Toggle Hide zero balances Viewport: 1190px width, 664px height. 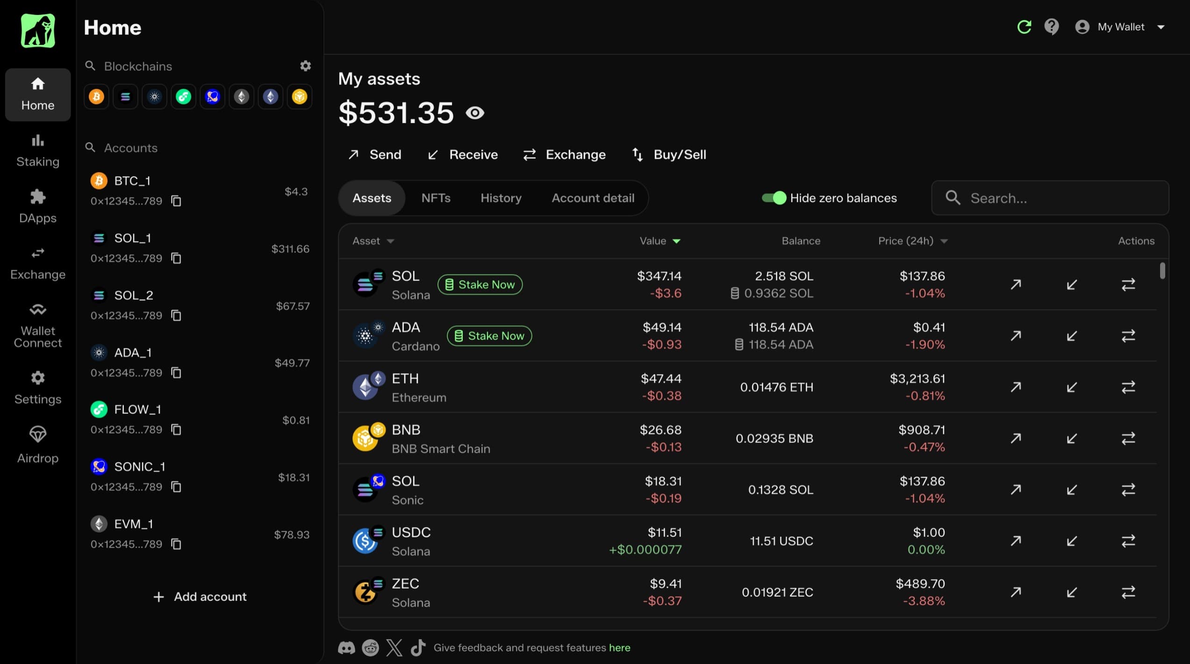(773, 198)
